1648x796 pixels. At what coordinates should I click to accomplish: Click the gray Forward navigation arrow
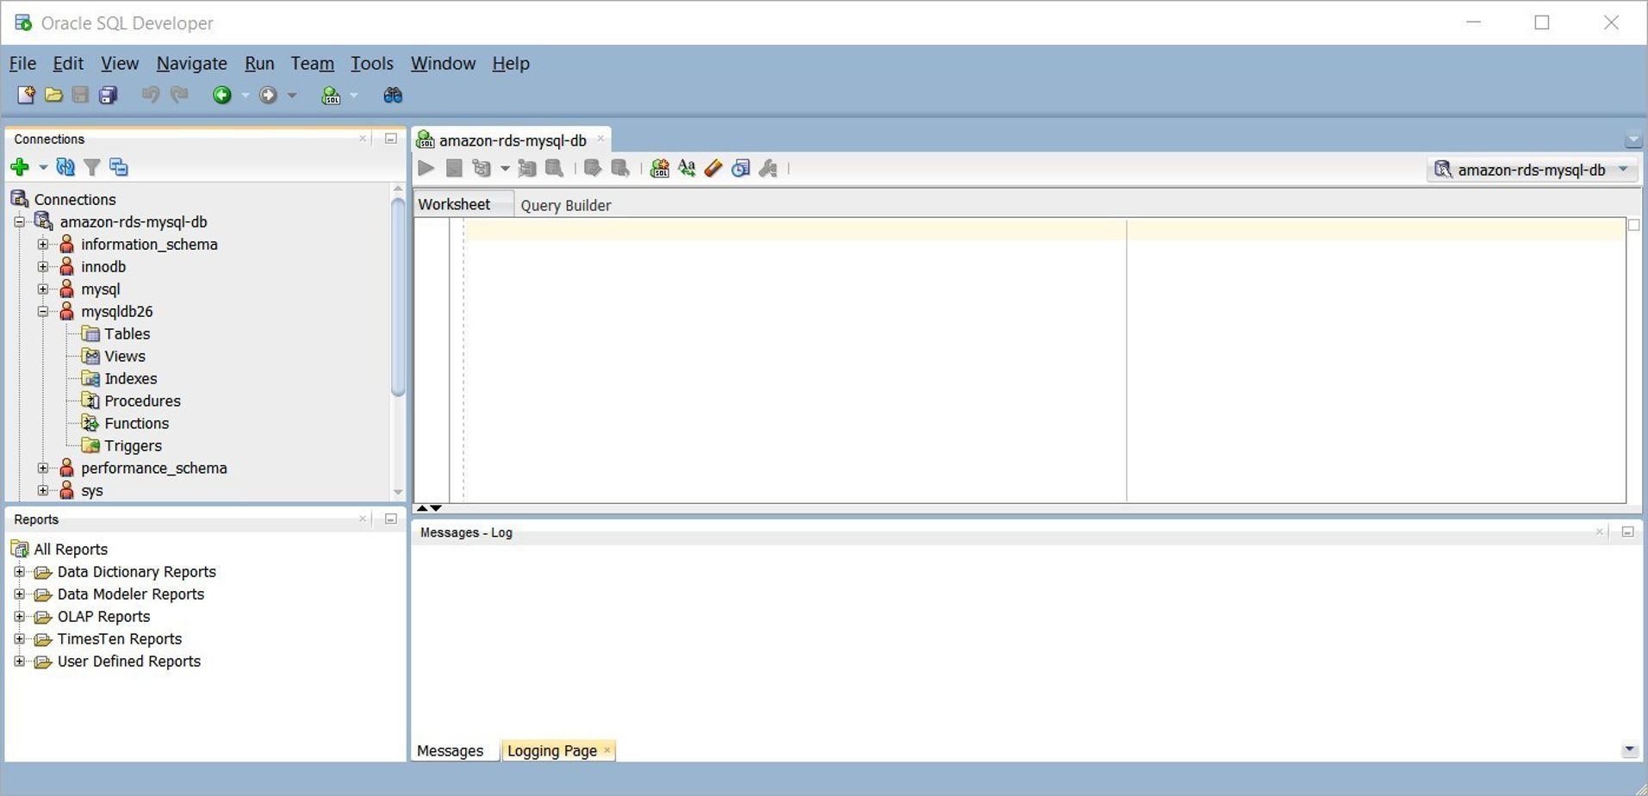pyautogui.click(x=268, y=95)
